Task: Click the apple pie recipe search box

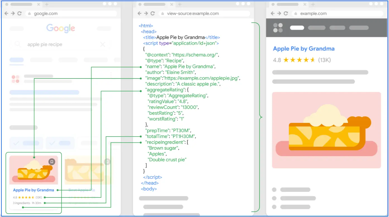Action: click(61, 44)
